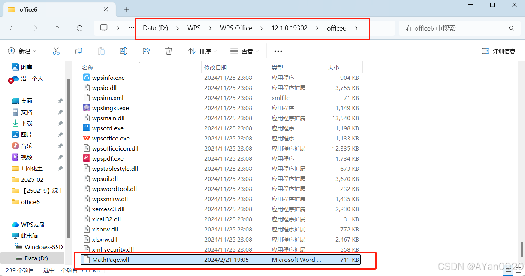Open 下载 in the sidebar
The height and width of the screenshot is (276, 525).
[27, 123]
